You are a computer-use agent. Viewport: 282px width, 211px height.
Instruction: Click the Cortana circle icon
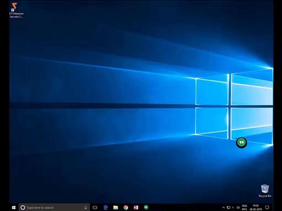click(23, 207)
